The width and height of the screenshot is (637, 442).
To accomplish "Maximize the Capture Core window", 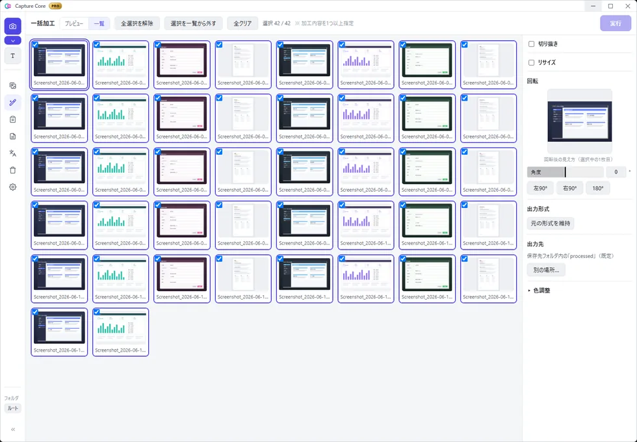I will click(x=610, y=6).
